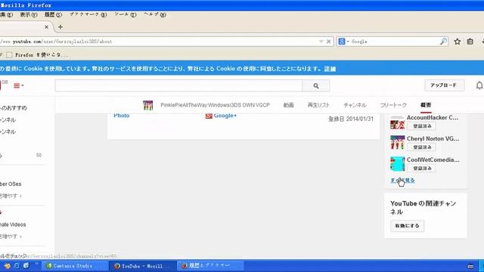Open YouTube notifications bell
Screen dimensions: 484x272
pyautogui.click(x=479, y=85)
